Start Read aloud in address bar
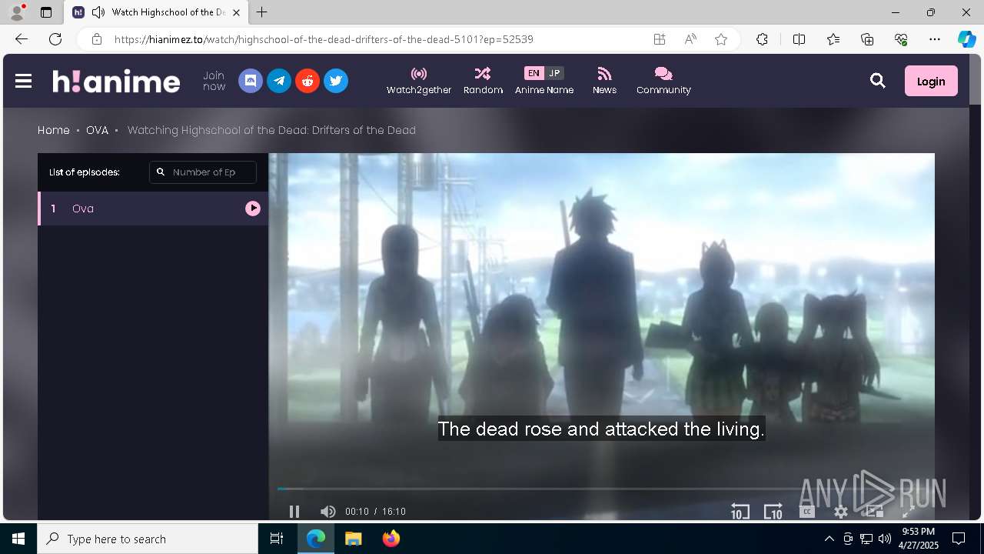984x554 pixels. pos(690,39)
